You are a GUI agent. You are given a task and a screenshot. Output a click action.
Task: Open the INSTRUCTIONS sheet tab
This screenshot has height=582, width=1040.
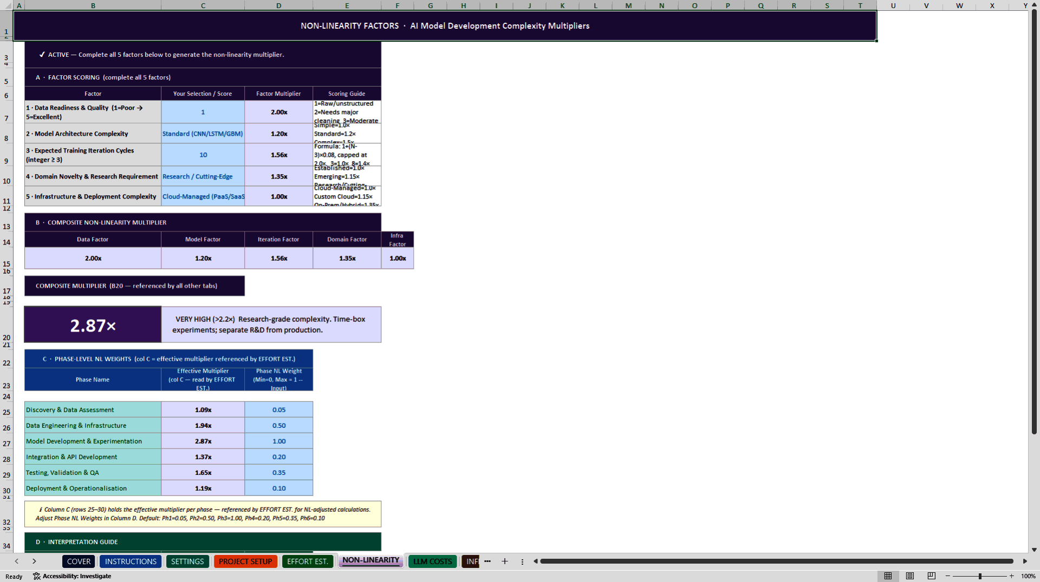tap(131, 561)
